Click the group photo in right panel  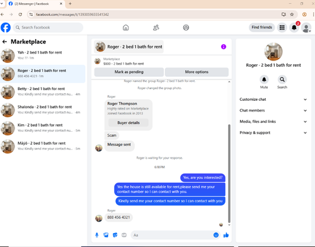pos(273,52)
